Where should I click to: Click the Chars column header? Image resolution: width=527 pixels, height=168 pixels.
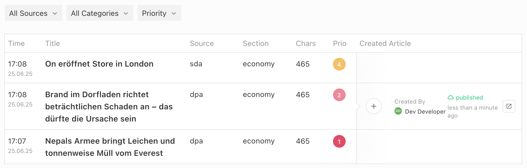coord(306,43)
